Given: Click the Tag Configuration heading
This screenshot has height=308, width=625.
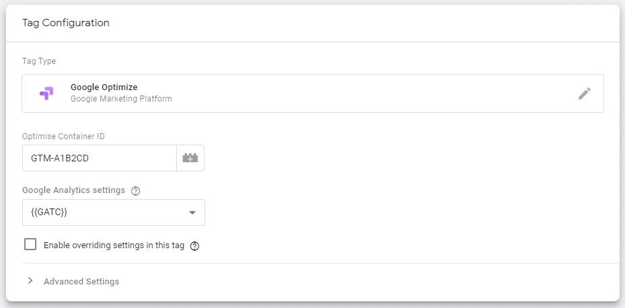Looking at the screenshot, I should (x=66, y=23).
